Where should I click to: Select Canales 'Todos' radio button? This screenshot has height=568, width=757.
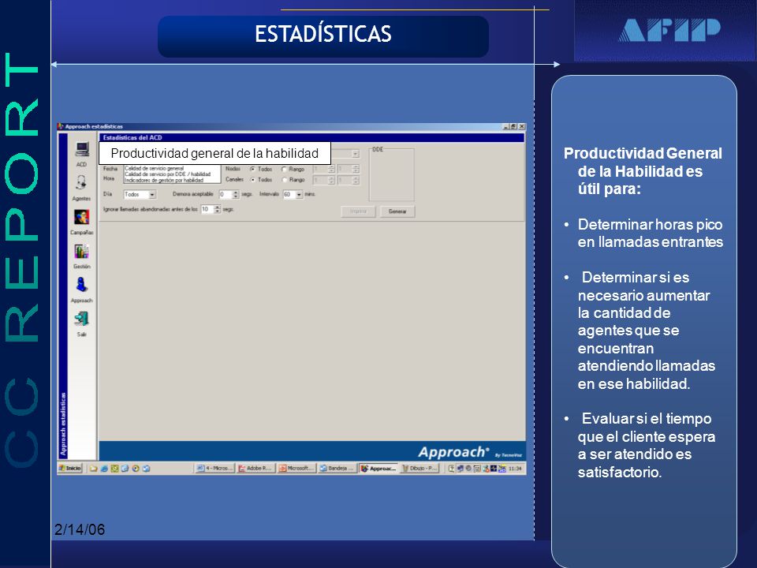252,180
